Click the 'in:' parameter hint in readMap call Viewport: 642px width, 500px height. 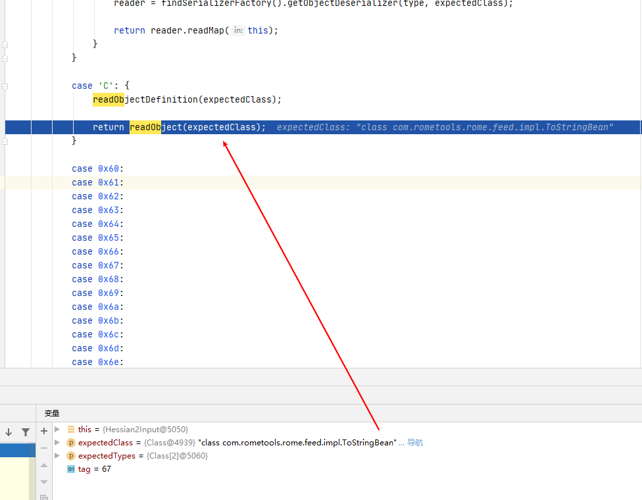pos(238,30)
